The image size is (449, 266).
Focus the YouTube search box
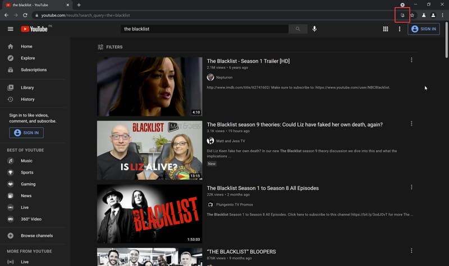(x=204, y=29)
